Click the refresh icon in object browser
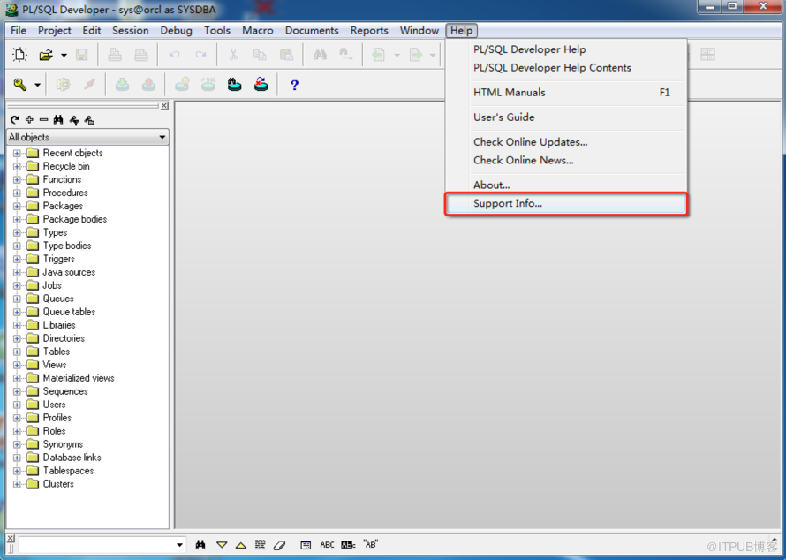Image resolution: width=786 pixels, height=560 pixels. pos(14,120)
